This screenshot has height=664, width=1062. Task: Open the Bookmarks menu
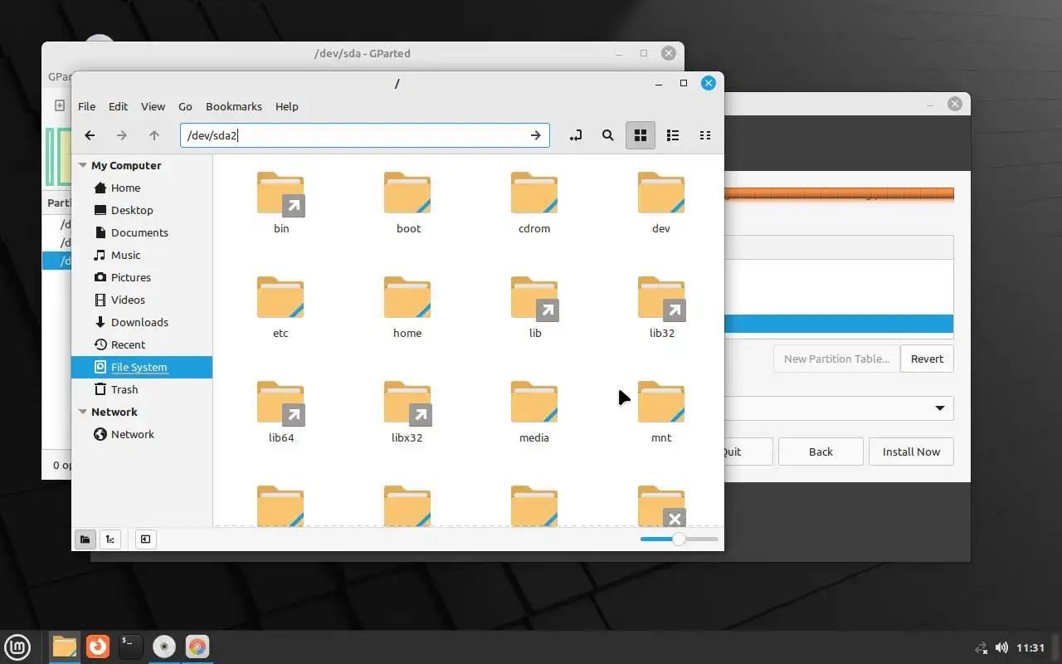pyautogui.click(x=234, y=106)
